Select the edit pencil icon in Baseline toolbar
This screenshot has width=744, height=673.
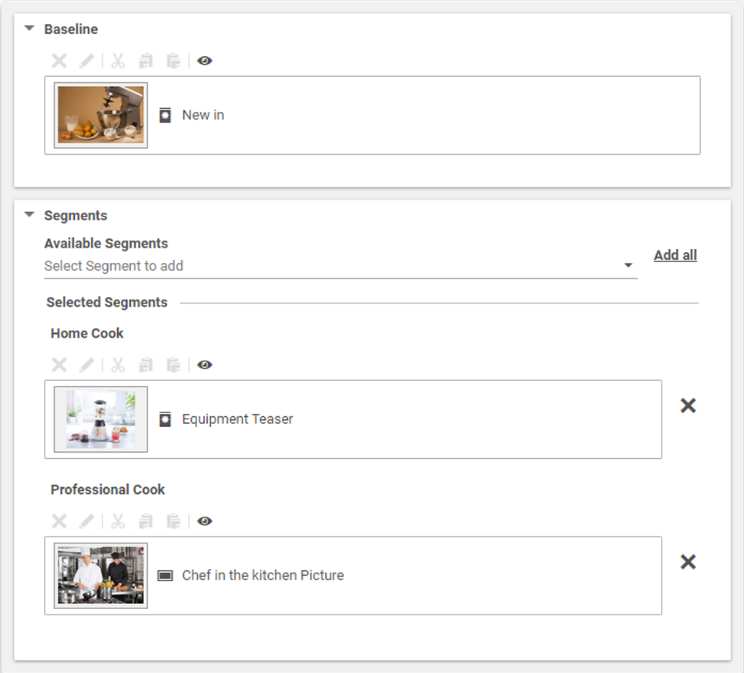[86, 60]
